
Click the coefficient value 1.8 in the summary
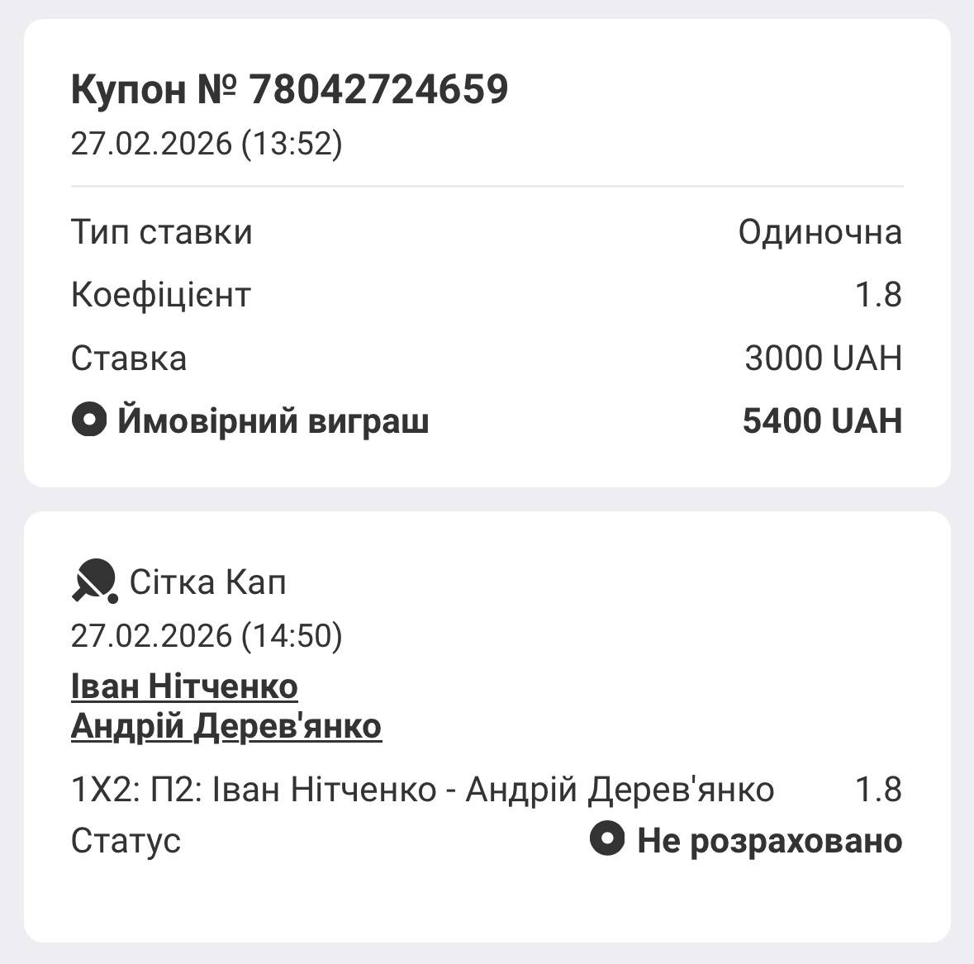click(877, 295)
